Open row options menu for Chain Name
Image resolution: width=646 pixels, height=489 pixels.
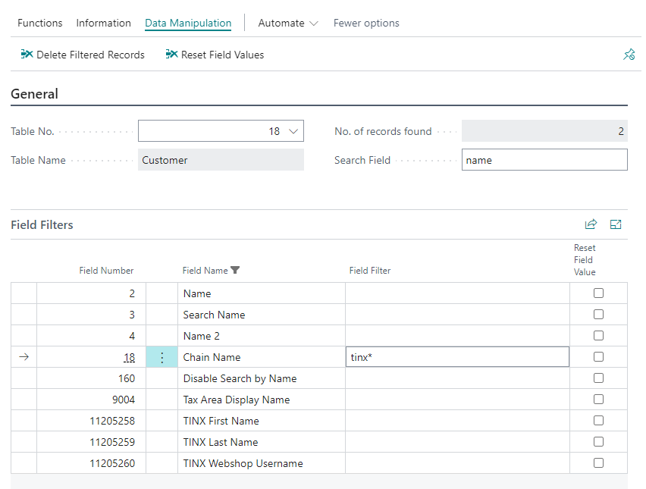[x=161, y=357]
